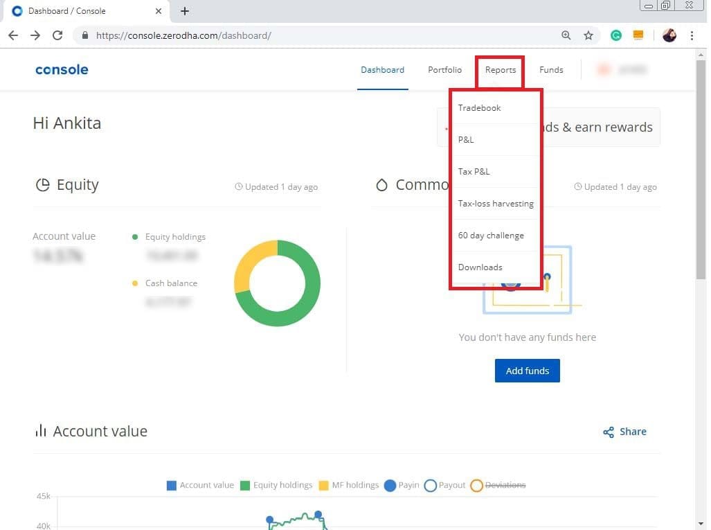Reload the console dashboard page
Screen dimensions: 711x530
coord(57,35)
